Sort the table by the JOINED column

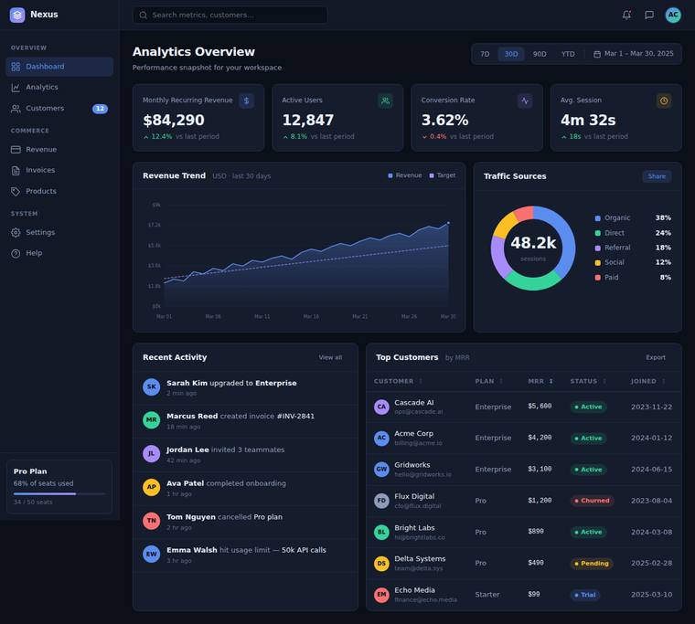point(648,381)
